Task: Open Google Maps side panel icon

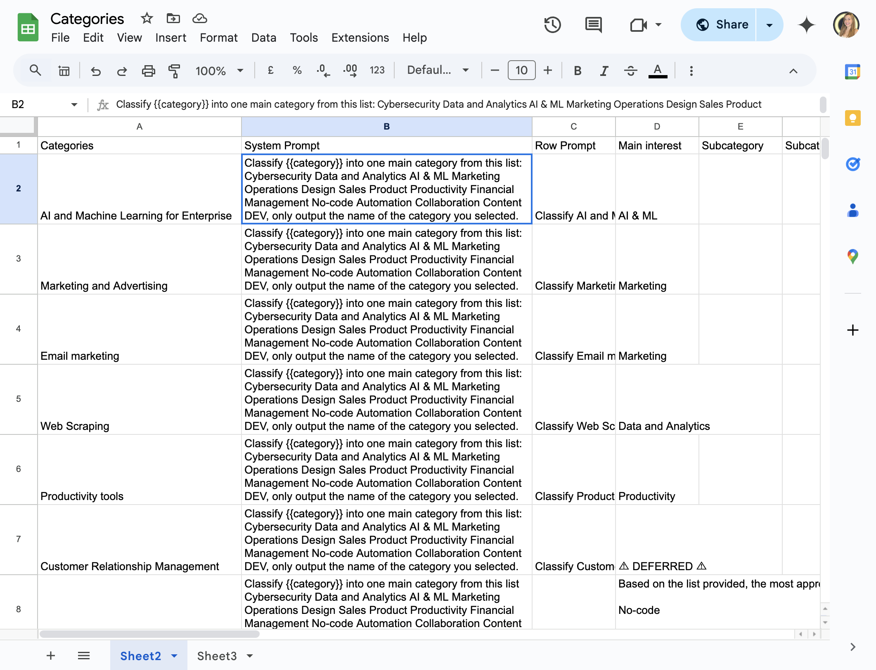Action: (852, 257)
